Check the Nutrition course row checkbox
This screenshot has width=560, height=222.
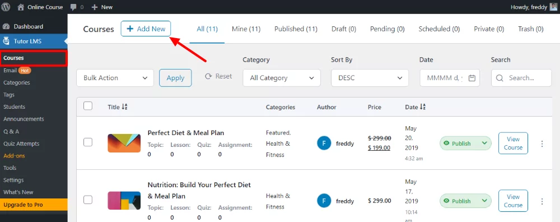coord(88,200)
